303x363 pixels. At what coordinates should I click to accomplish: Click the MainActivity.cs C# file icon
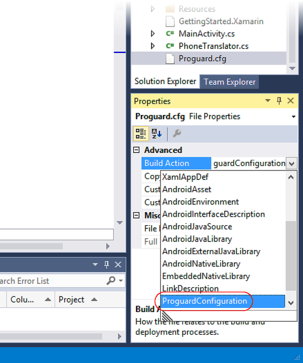(x=170, y=34)
